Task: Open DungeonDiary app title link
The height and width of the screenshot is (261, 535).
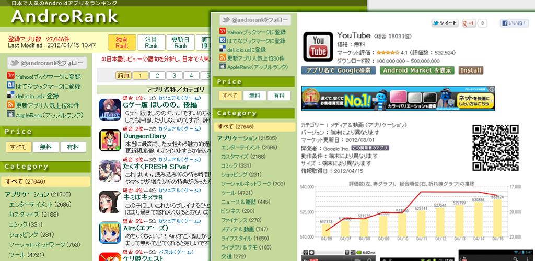Action: tap(145, 136)
